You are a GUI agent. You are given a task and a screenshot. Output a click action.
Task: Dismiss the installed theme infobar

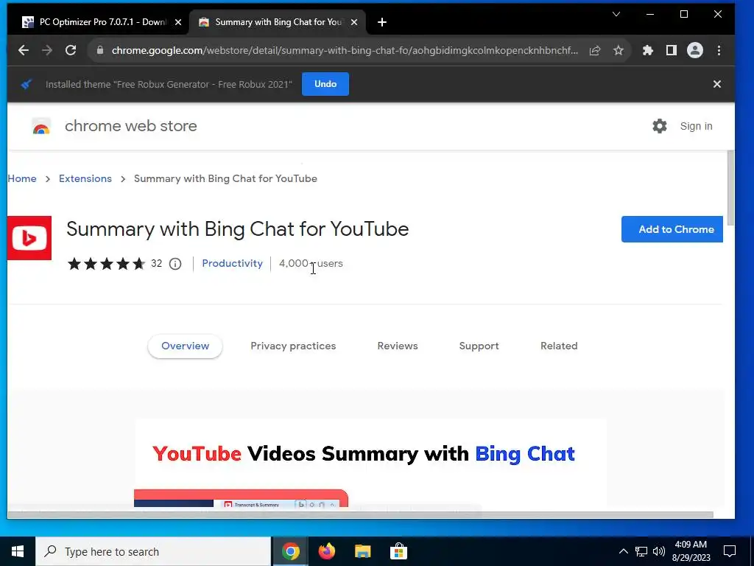(717, 84)
